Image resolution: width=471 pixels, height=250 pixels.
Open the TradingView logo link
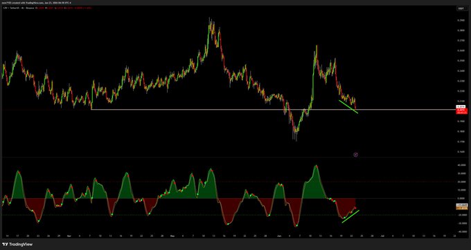pos(17,244)
